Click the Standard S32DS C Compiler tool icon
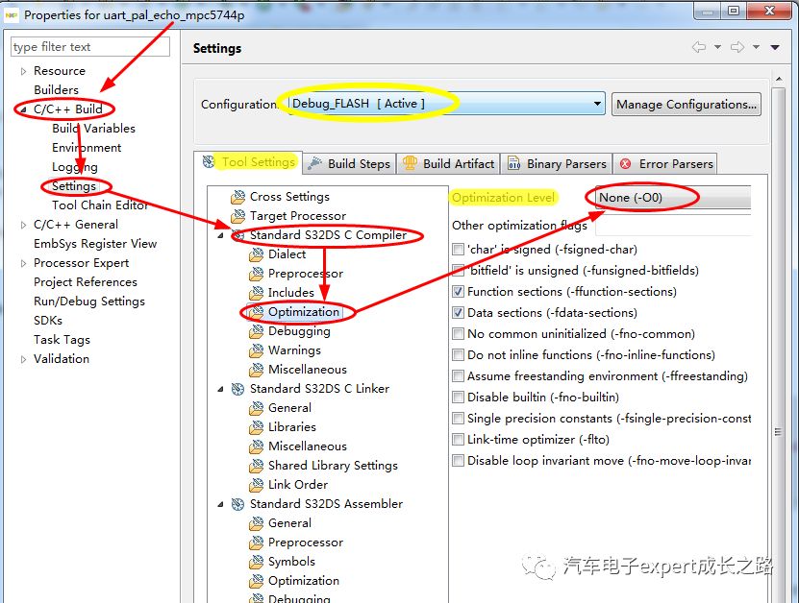The width and height of the screenshot is (799, 603). point(237,235)
